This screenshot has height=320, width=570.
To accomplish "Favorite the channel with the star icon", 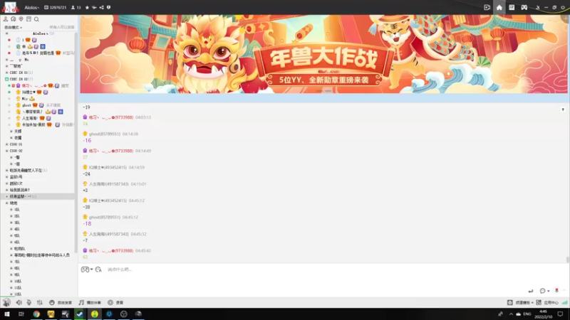I will (x=87, y=7).
